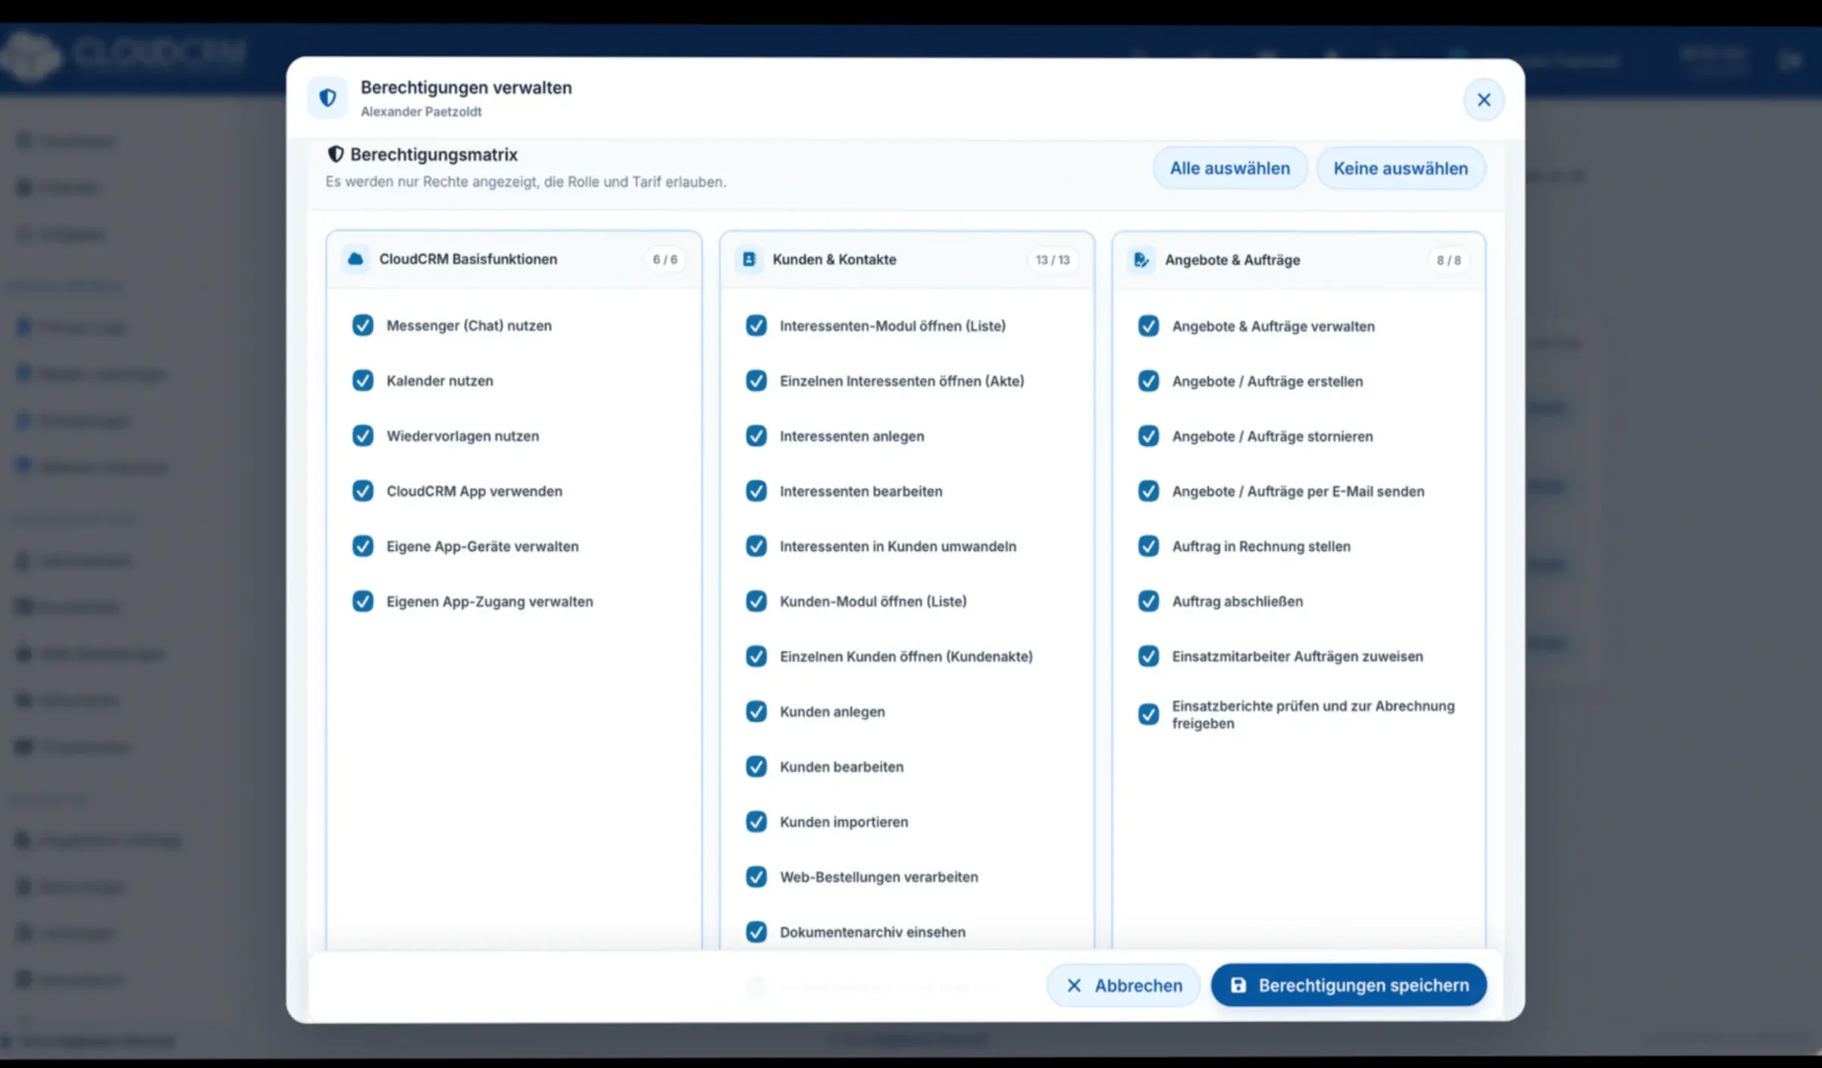Viewport: 1822px width, 1068px height.
Task: Toggle Kalender nutzen checkbox
Action: (363, 380)
